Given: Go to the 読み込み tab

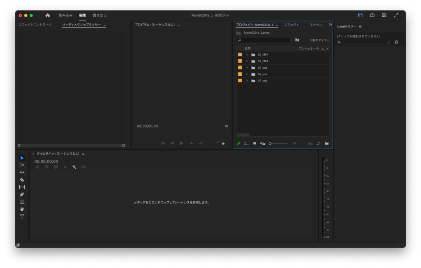Looking at the screenshot, I should 65,15.
